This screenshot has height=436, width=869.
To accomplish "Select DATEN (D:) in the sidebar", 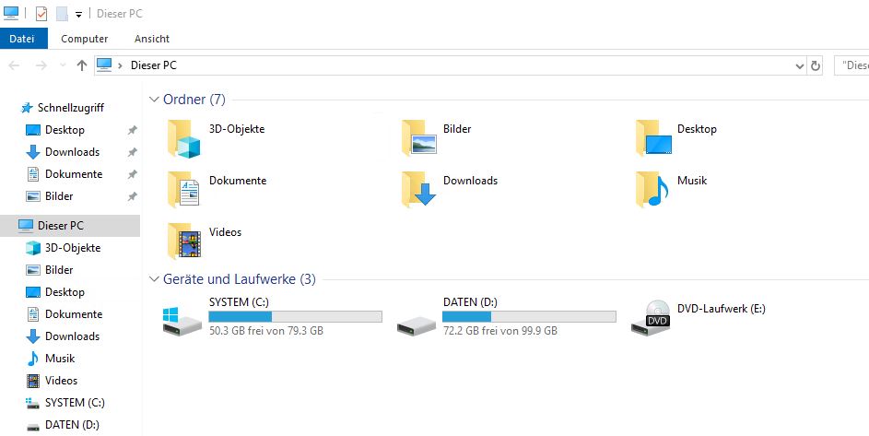I will 72,426.
